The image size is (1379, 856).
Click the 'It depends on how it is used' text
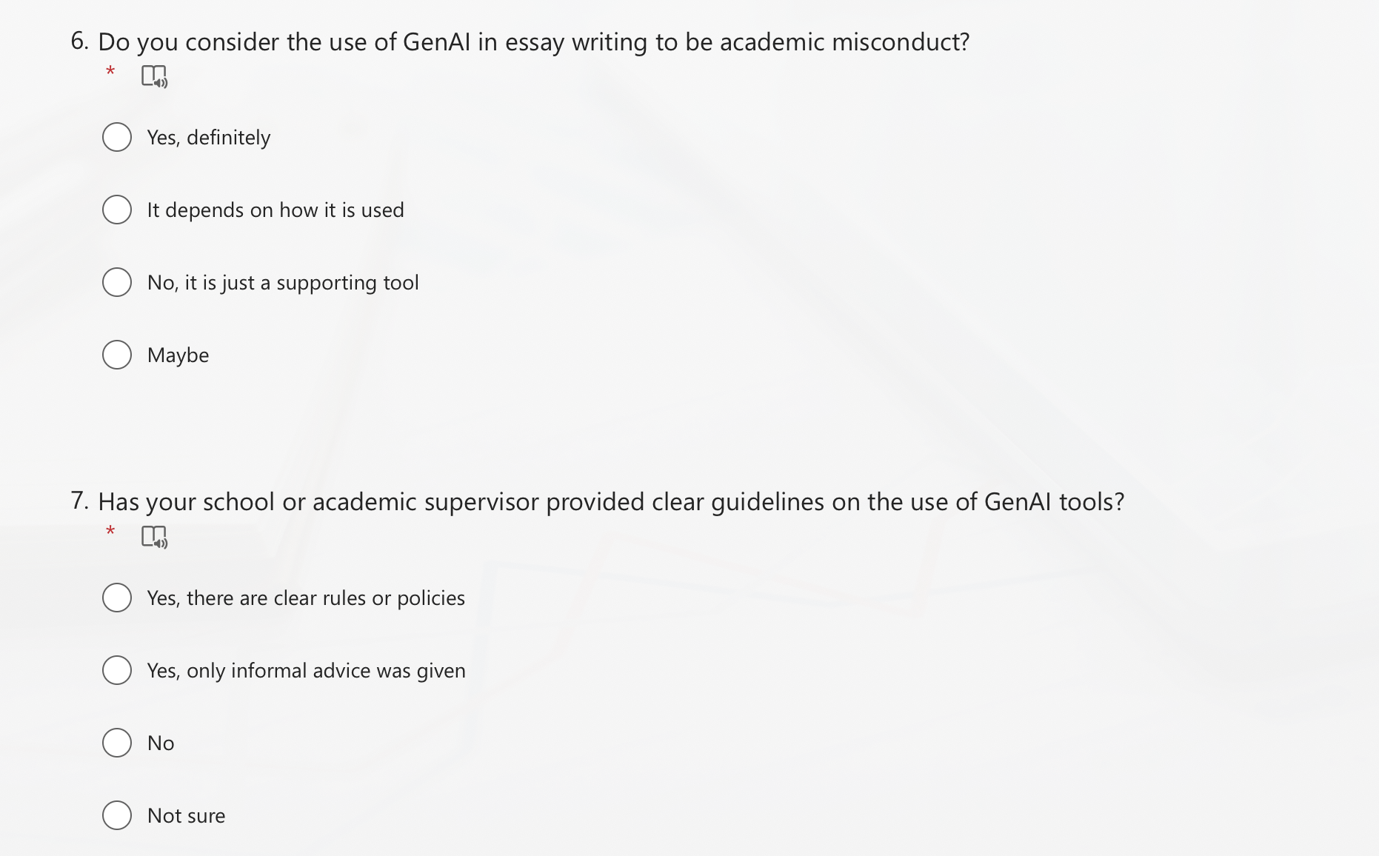tap(276, 210)
